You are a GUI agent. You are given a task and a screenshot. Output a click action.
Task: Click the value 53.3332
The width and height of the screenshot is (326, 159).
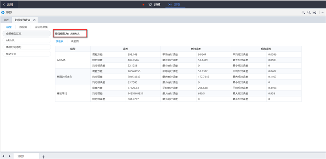203,71
